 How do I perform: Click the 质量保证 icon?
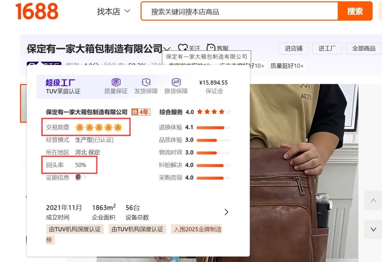[116, 82]
